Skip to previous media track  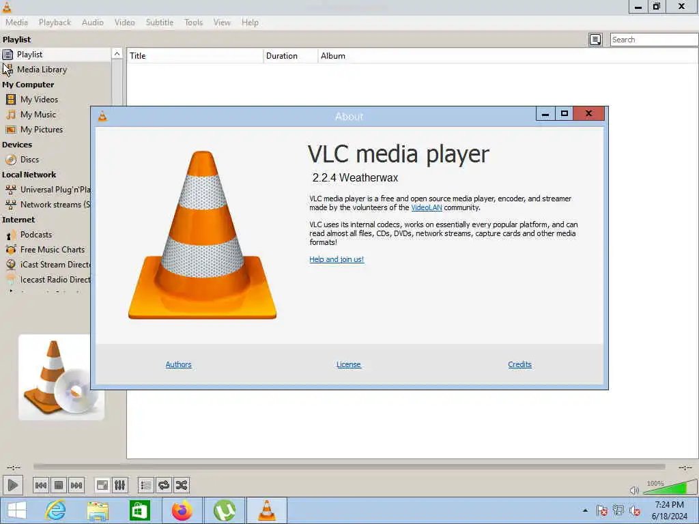pyautogui.click(x=41, y=485)
